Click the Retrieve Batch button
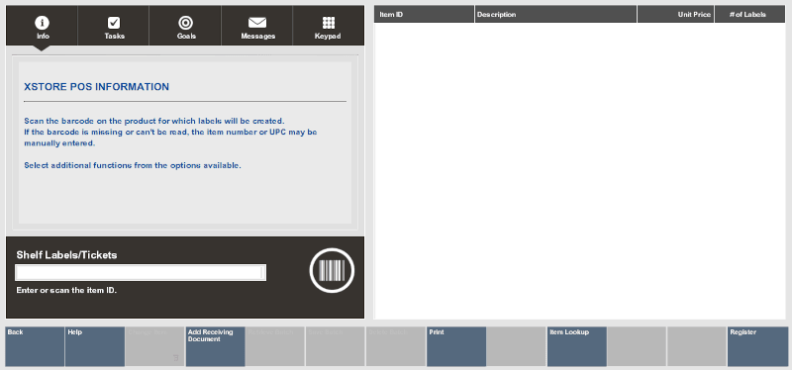 pyautogui.click(x=275, y=346)
